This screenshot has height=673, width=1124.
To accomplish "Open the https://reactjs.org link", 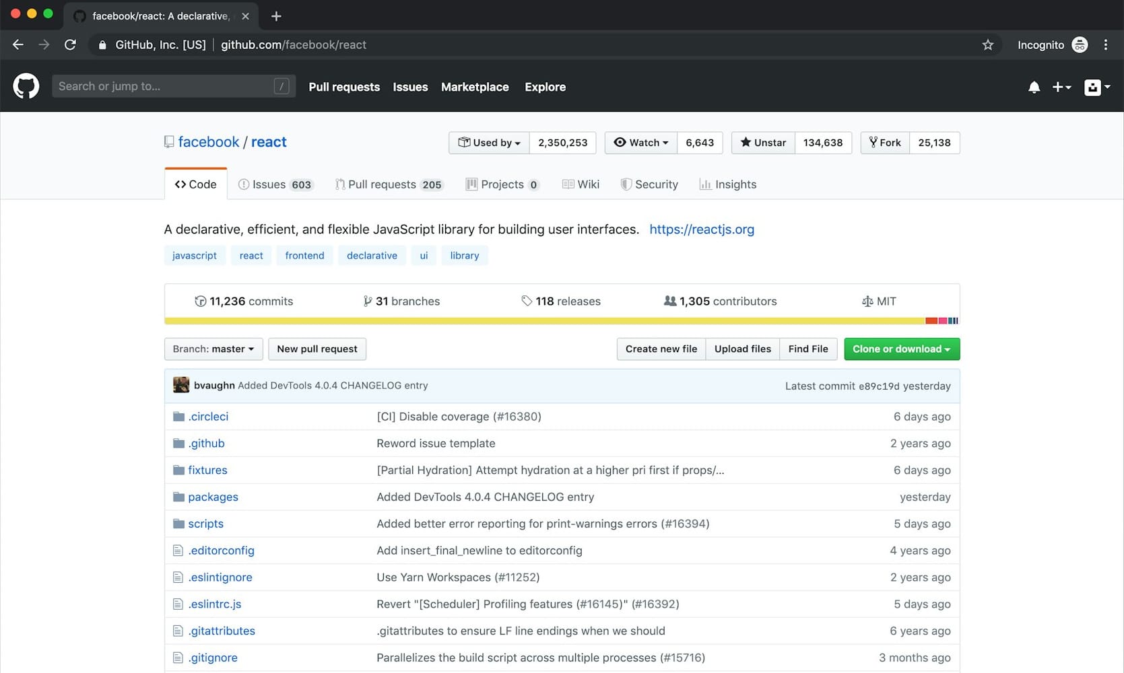I will pos(702,229).
